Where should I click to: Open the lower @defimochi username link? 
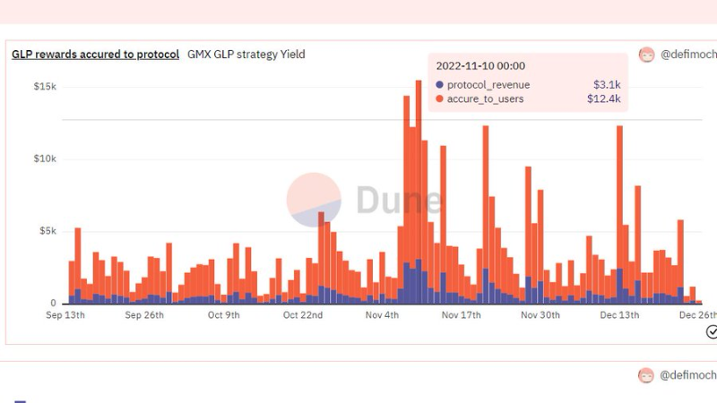(x=687, y=375)
